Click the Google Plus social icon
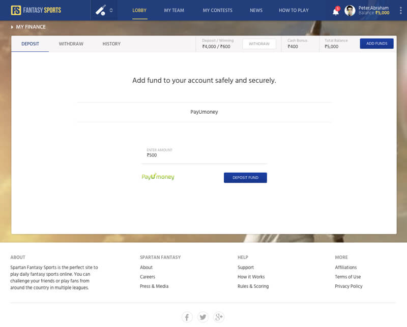Image resolution: width=407 pixels, height=327 pixels. pyautogui.click(x=219, y=317)
